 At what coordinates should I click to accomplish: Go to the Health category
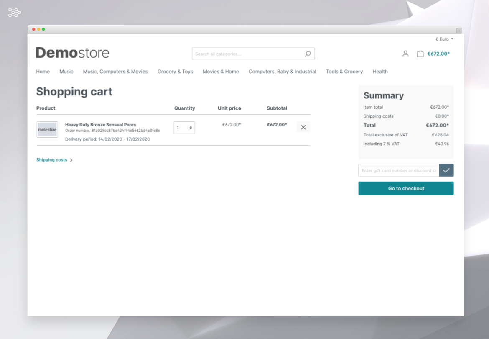point(380,72)
